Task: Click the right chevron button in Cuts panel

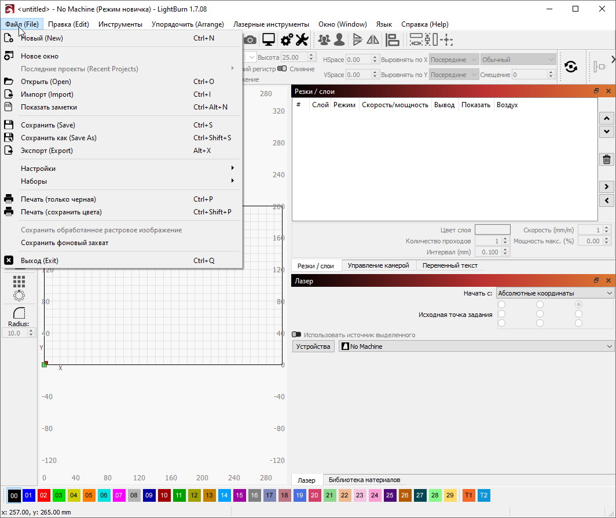Action: tap(607, 187)
